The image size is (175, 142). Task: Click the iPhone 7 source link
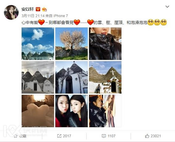60,16
